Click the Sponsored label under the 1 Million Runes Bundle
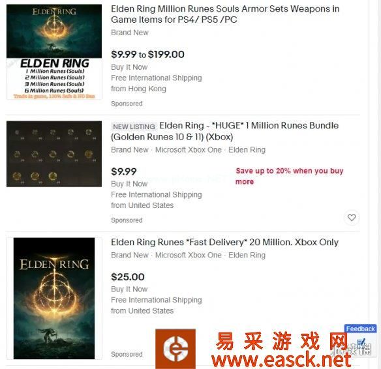Screen dimensions: 381x369 pyautogui.click(x=127, y=220)
